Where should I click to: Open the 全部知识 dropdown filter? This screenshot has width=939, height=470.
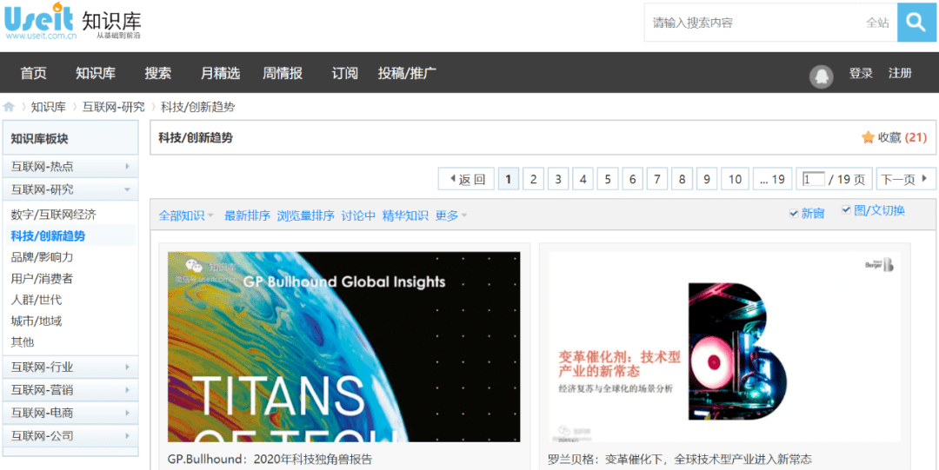pos(186,215)
